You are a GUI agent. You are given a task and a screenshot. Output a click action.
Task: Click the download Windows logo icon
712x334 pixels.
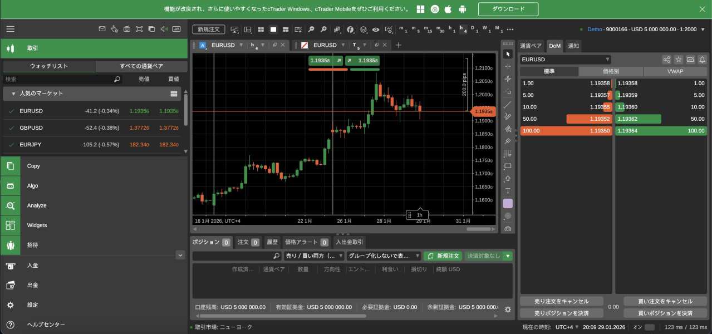click(421, 9)
